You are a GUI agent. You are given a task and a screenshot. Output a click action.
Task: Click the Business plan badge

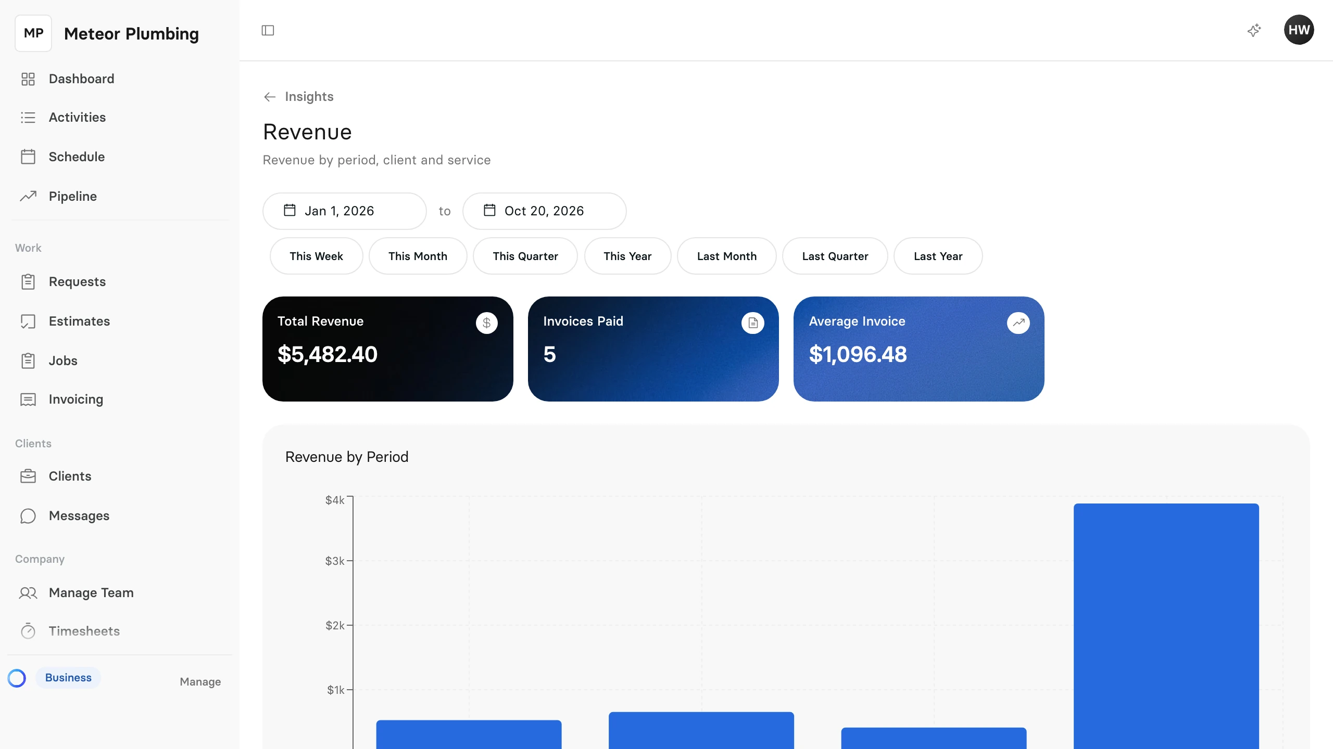[68, 678]
